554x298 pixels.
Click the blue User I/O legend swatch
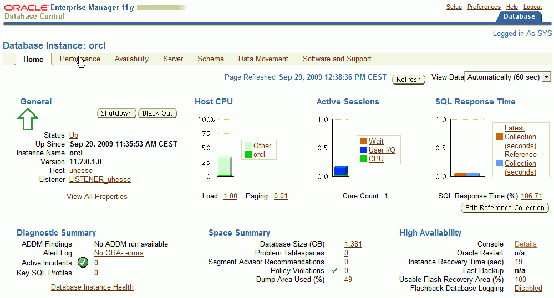[364, 150]
